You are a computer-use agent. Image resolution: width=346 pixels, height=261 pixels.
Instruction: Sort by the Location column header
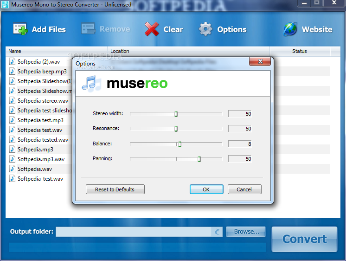[x=189, y=51]
